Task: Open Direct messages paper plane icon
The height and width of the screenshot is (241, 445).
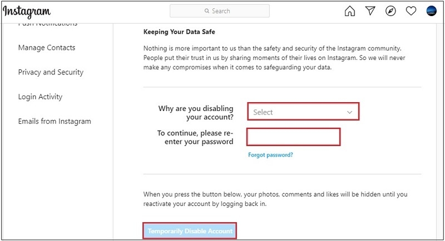Action: (370, 11)
